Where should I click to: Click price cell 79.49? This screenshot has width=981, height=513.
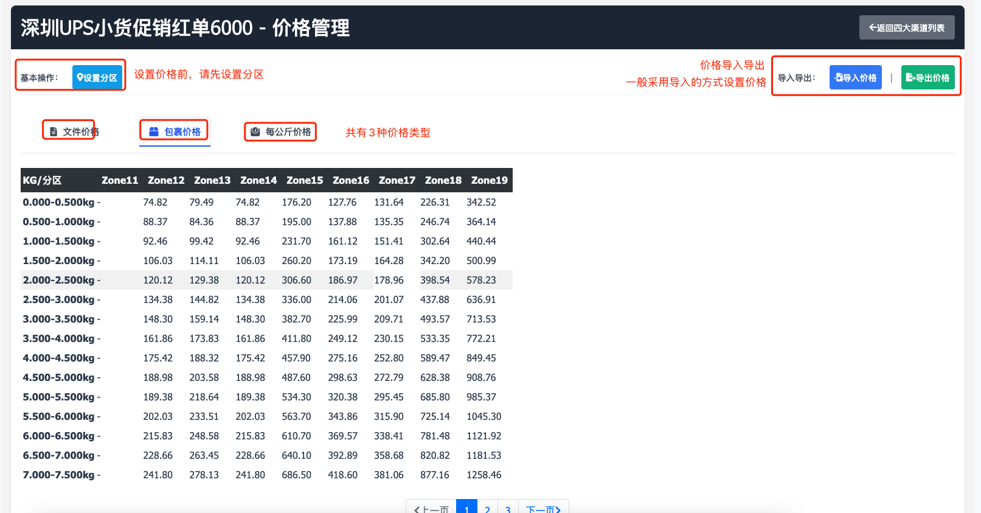click(x=201, y=202)
